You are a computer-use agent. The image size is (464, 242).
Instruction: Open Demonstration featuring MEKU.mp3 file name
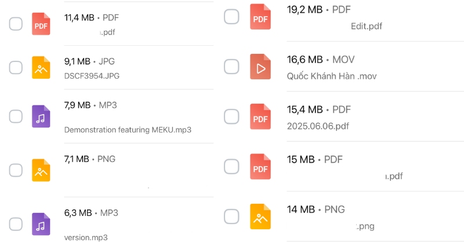(x=128, y=130)
